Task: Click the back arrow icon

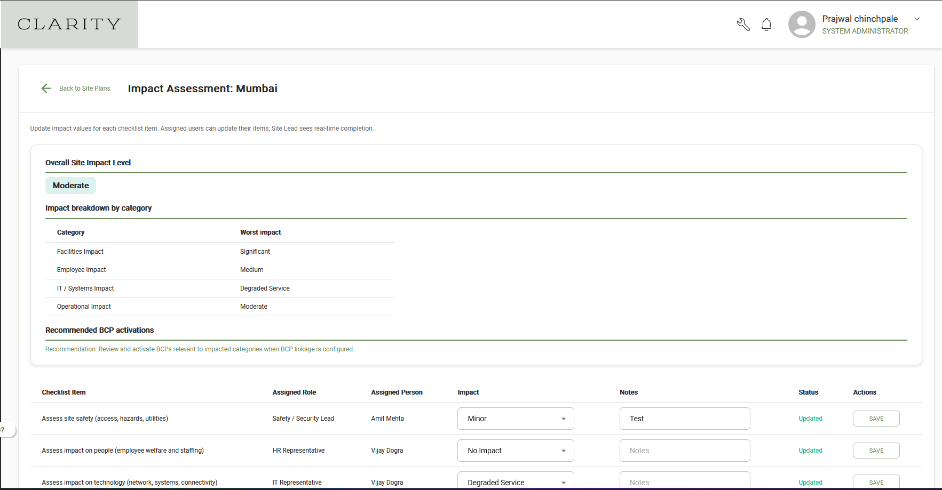Action: pyautogui.click(x=46, y=89)
